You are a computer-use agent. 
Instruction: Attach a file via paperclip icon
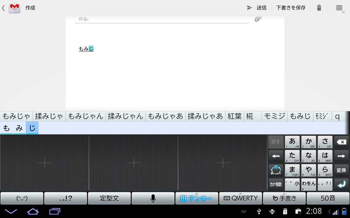pos(258,18)
